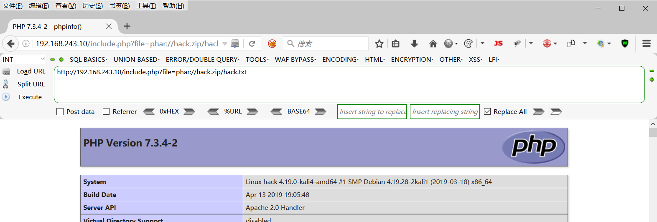
Task: Expand the ENCRYPTION menu
Action: 413,59
